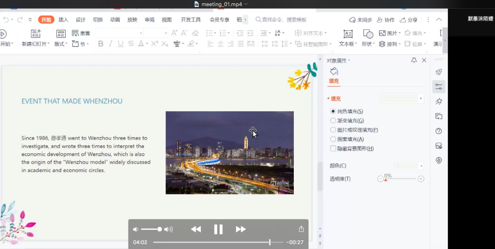
Task: Click the 版式 layout icon
Action: coord(60,34)
